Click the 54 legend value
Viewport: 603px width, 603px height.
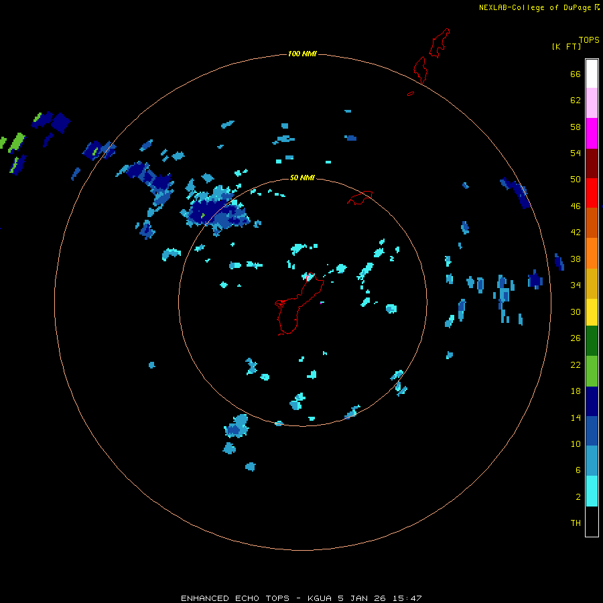(576, 153)
